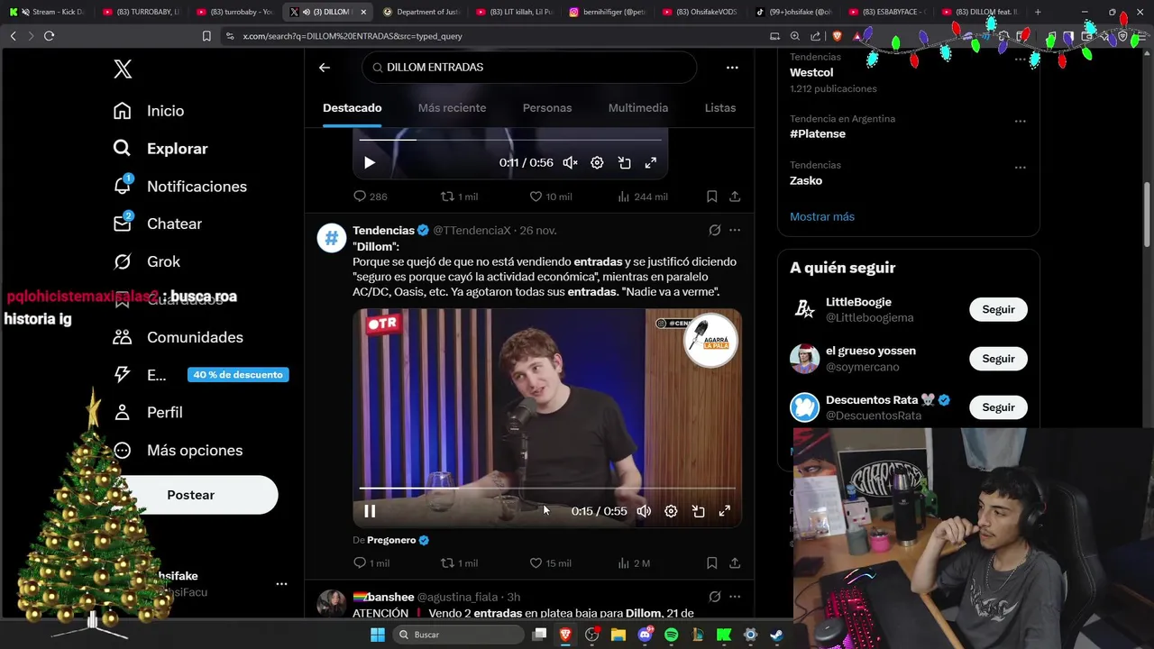Bookmark the Tendencias post

pyautogui.click(x=711, y=563)
